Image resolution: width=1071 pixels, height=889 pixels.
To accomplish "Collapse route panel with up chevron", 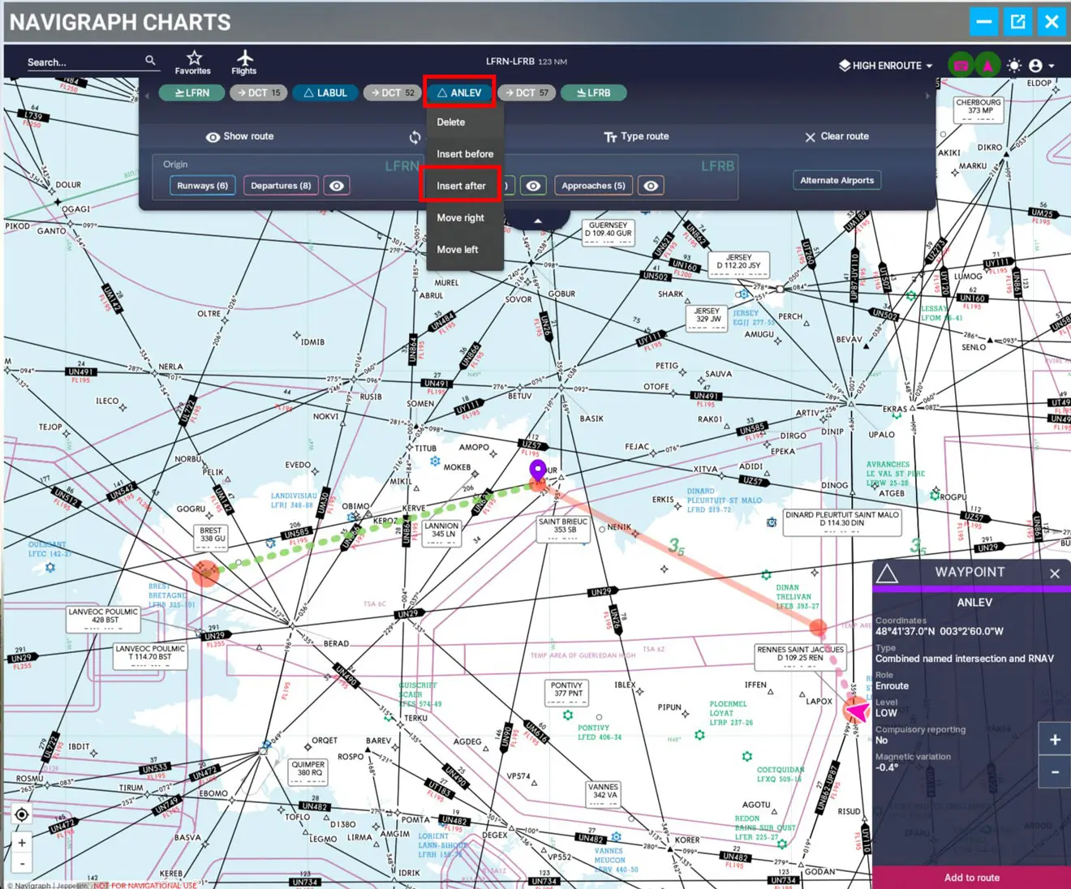I will pos(537,221).
